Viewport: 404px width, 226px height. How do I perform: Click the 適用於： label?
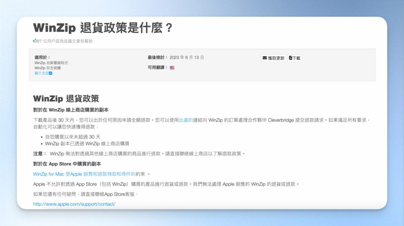43,57
